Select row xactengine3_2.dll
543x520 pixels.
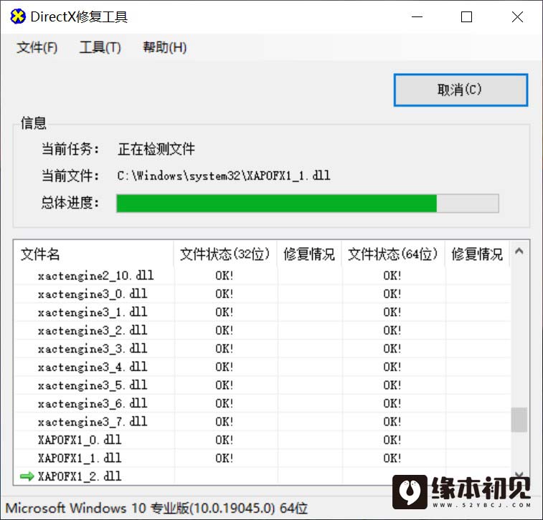pyautogui.click(x=262, y=330)
